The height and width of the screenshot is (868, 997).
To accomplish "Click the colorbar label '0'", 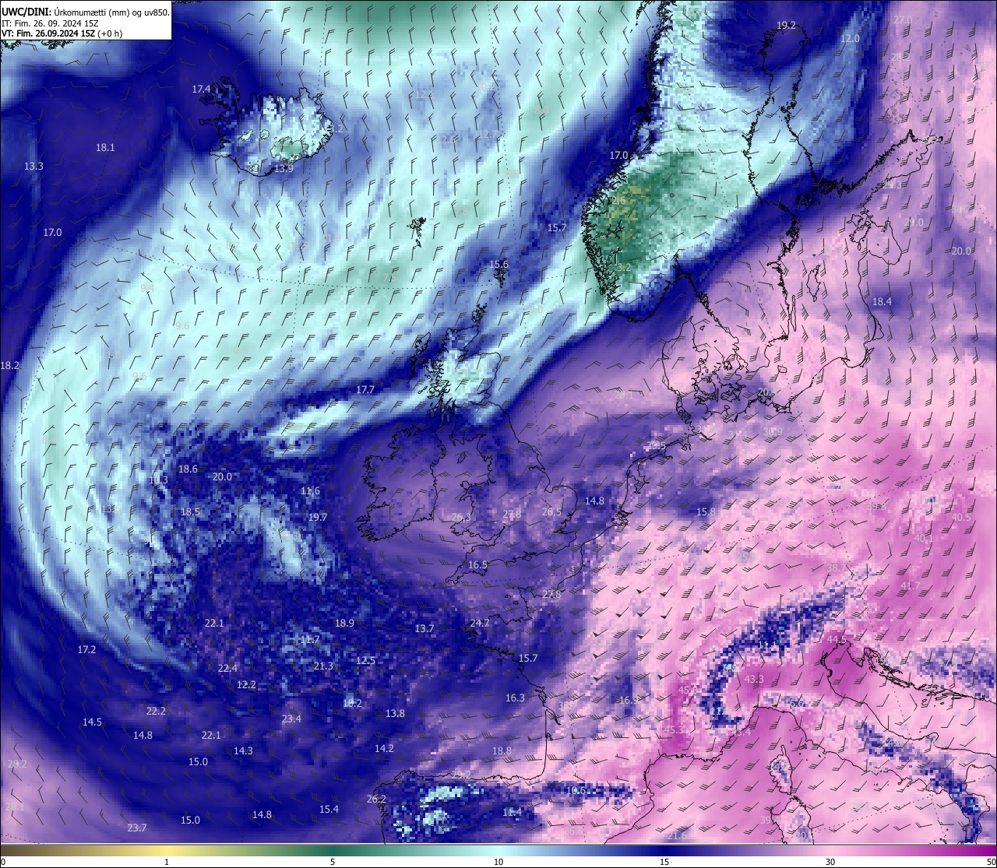I will (x=2, y=862).
